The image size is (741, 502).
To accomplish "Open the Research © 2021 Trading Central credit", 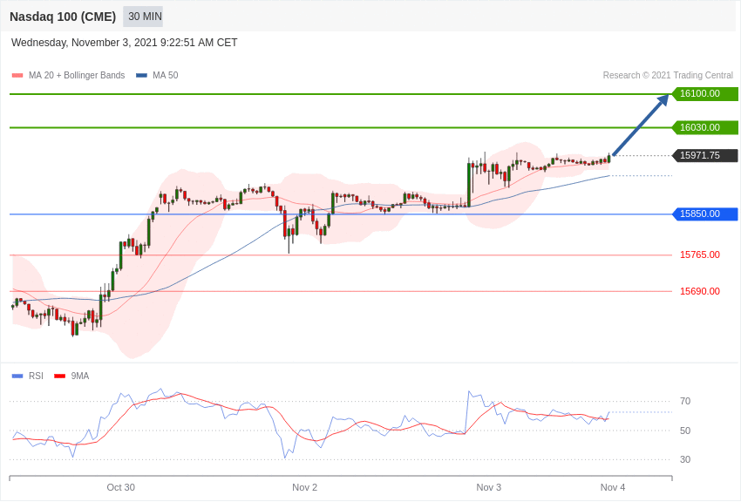I will pos(668,76).
